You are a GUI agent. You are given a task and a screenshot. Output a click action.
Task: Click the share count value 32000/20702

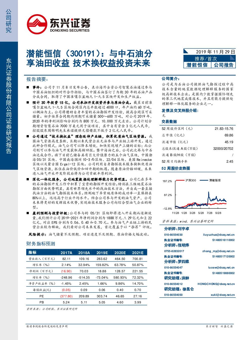tap(223, 149)
